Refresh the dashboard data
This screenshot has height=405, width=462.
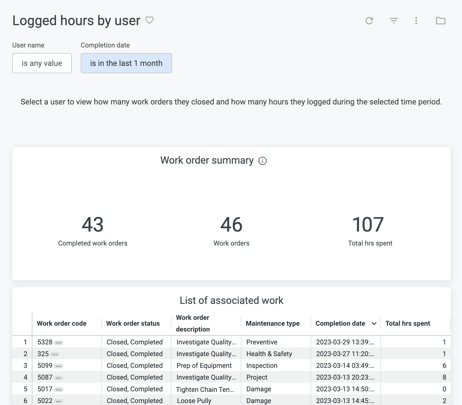369,21
